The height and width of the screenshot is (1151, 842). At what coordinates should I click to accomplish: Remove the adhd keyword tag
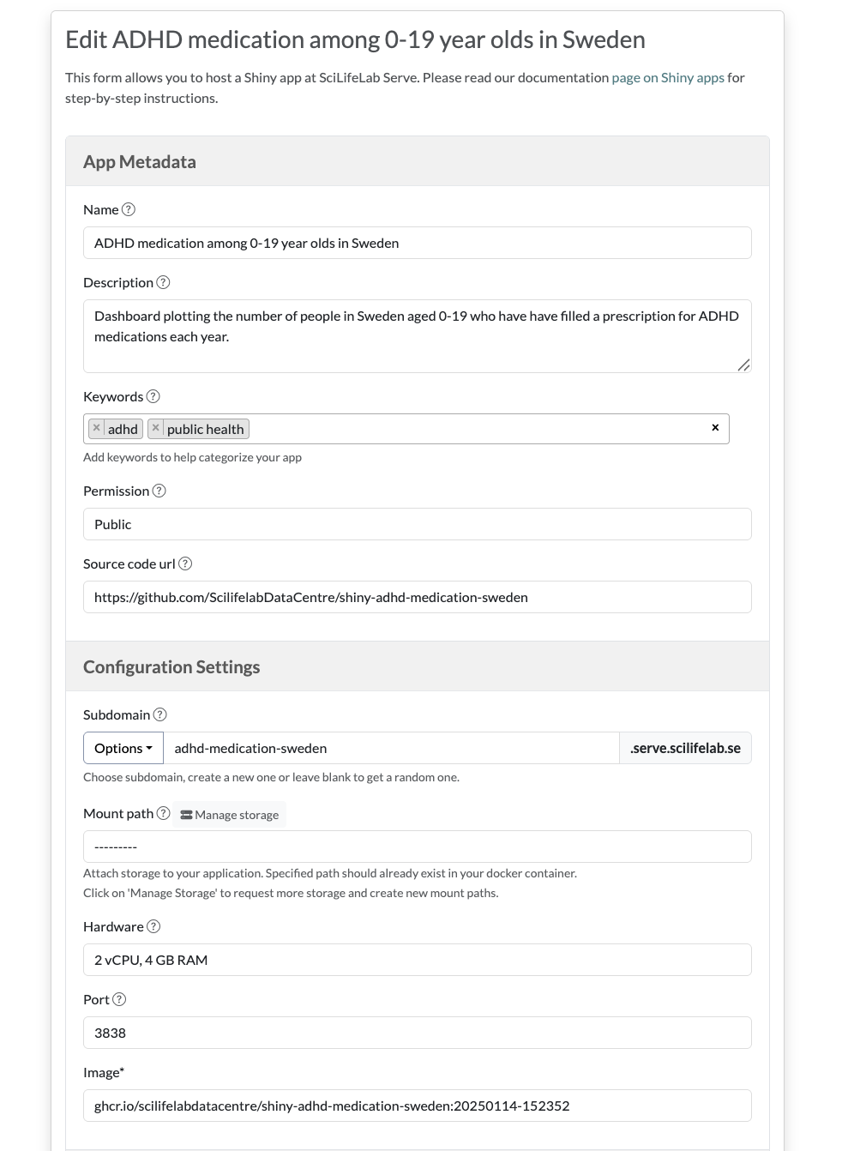pos(97,428)
